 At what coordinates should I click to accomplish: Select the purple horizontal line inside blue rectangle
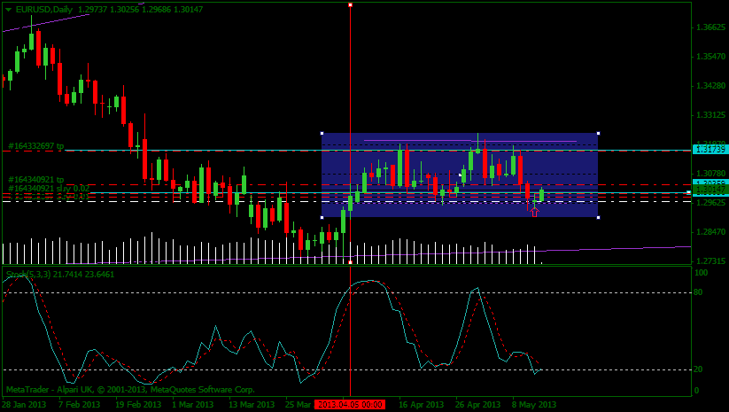[x=469, y=140]
